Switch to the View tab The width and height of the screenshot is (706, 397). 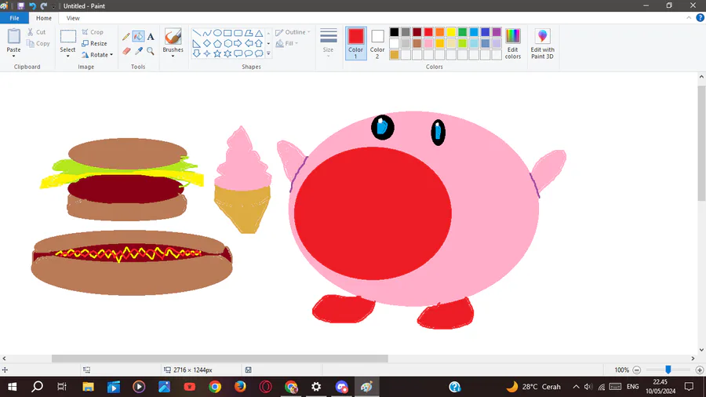pyautogui.click(x=73, y=18)
